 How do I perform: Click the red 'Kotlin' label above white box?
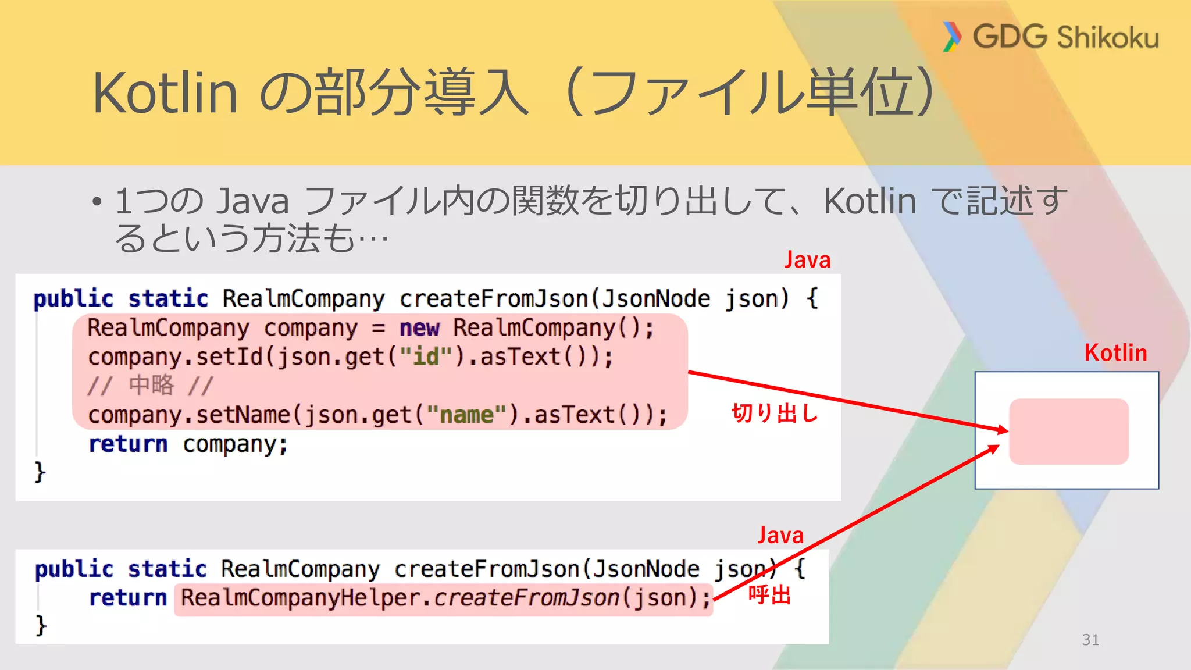coord(1115,352)
